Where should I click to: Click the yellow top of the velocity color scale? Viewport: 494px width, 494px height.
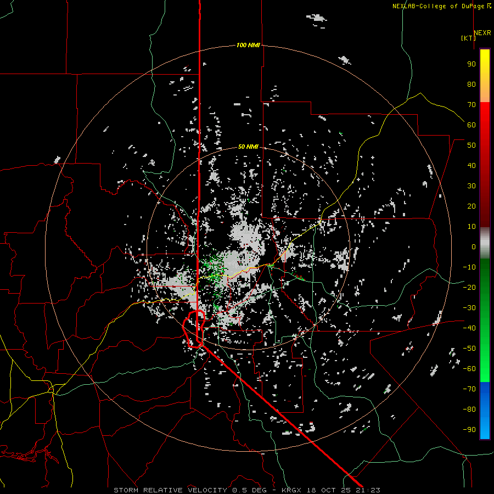[x=485, y=60]
